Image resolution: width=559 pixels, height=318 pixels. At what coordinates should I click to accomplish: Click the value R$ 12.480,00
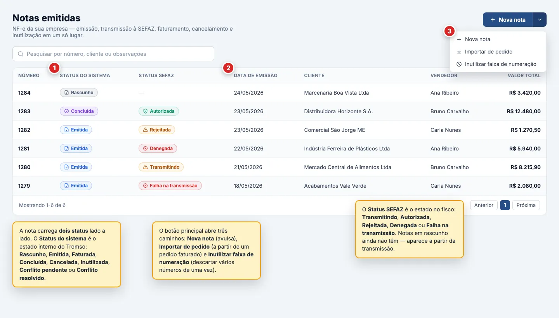coord(524,111)
